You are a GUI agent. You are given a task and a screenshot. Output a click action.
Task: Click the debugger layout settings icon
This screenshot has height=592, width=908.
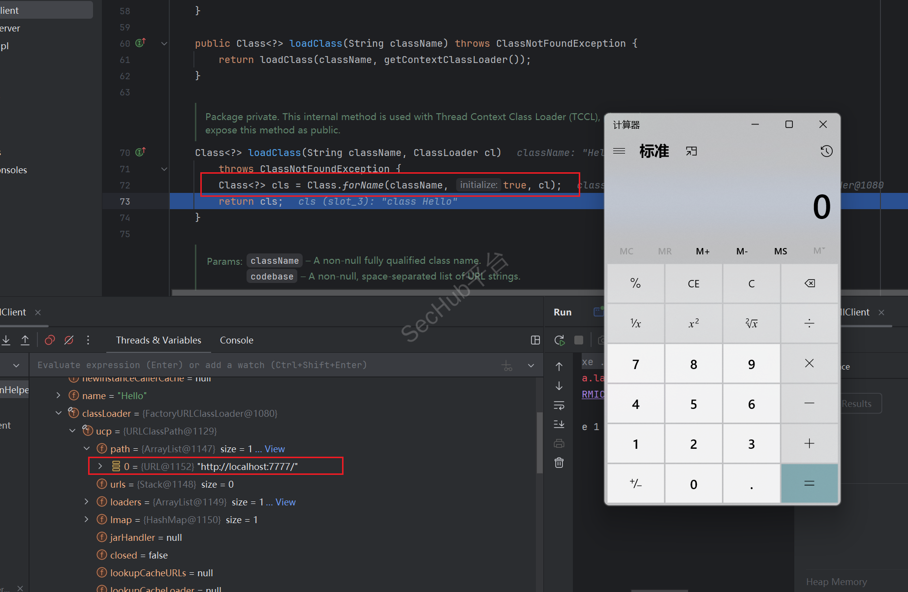(535, 340)
